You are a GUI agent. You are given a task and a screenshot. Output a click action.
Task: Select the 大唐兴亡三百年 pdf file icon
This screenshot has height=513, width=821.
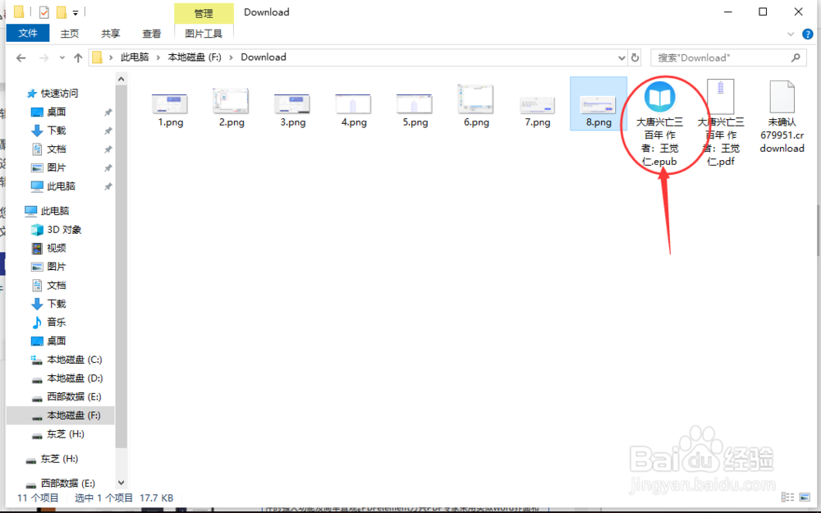tap(721, 96)
